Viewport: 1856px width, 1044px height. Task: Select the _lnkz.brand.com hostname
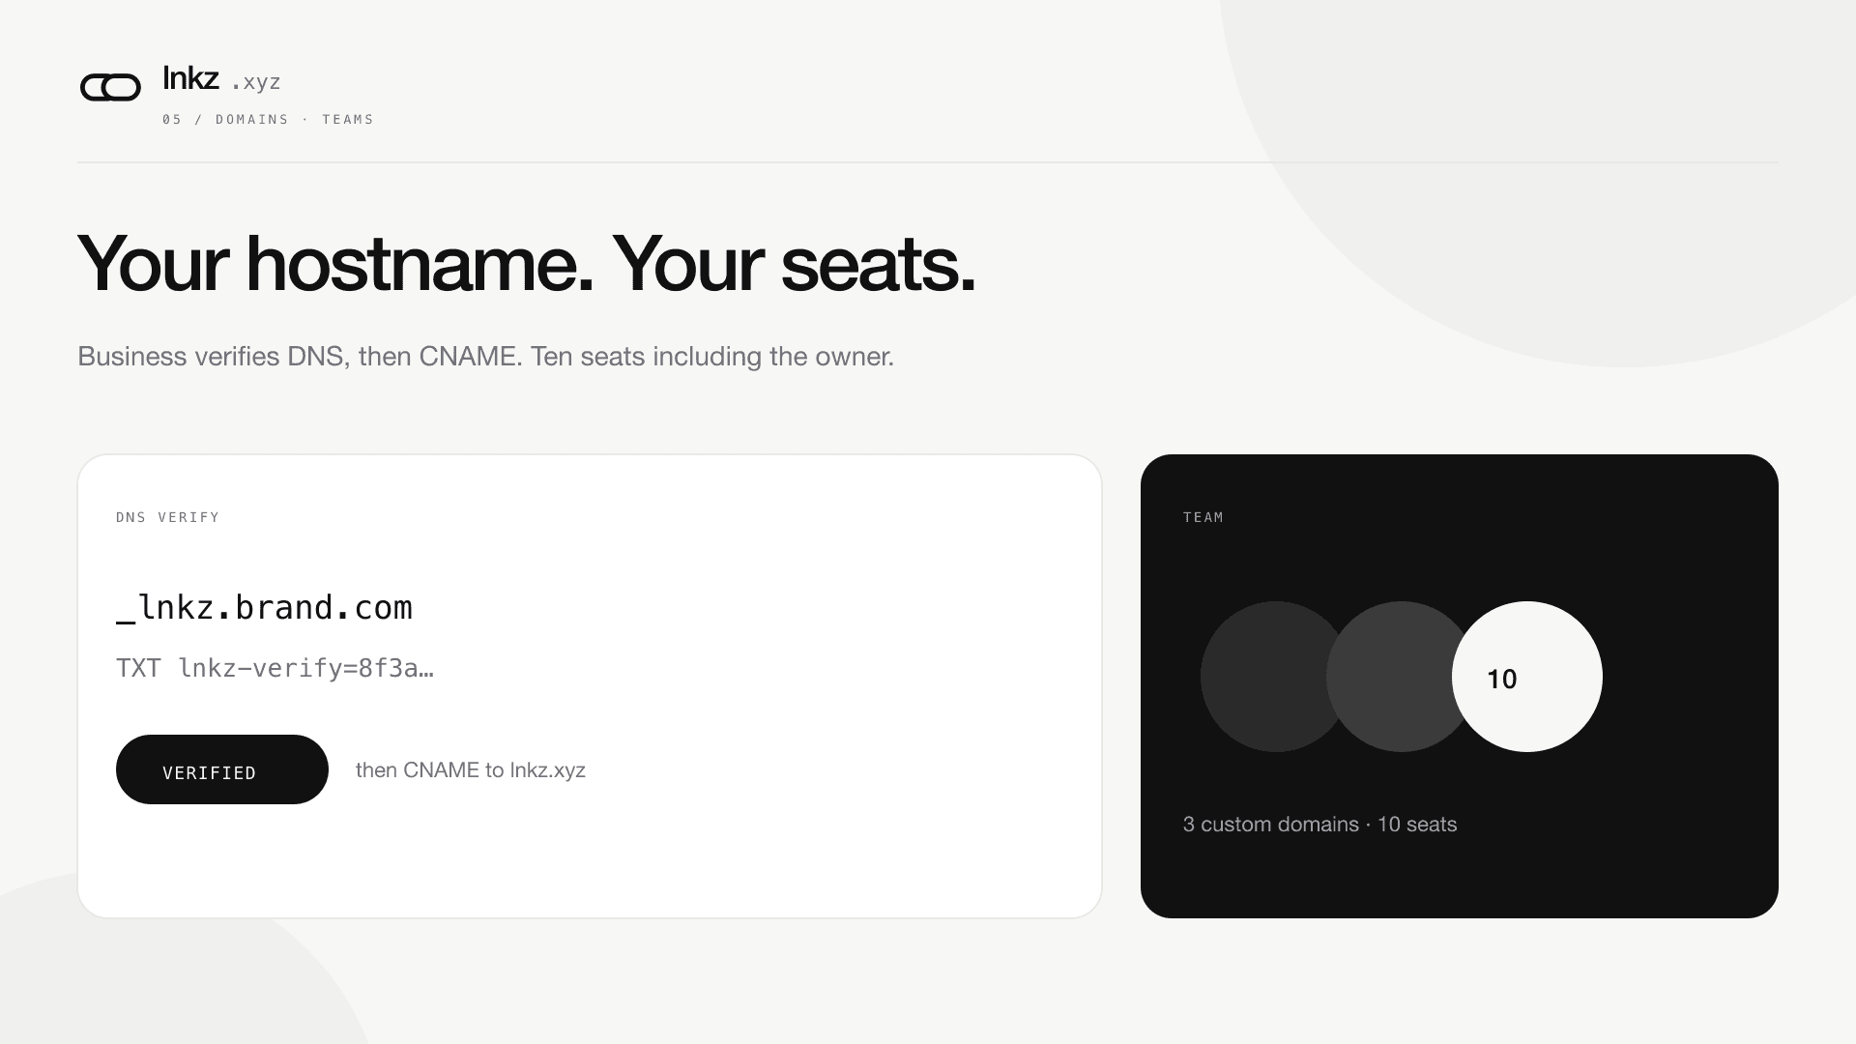coord(264,608)
